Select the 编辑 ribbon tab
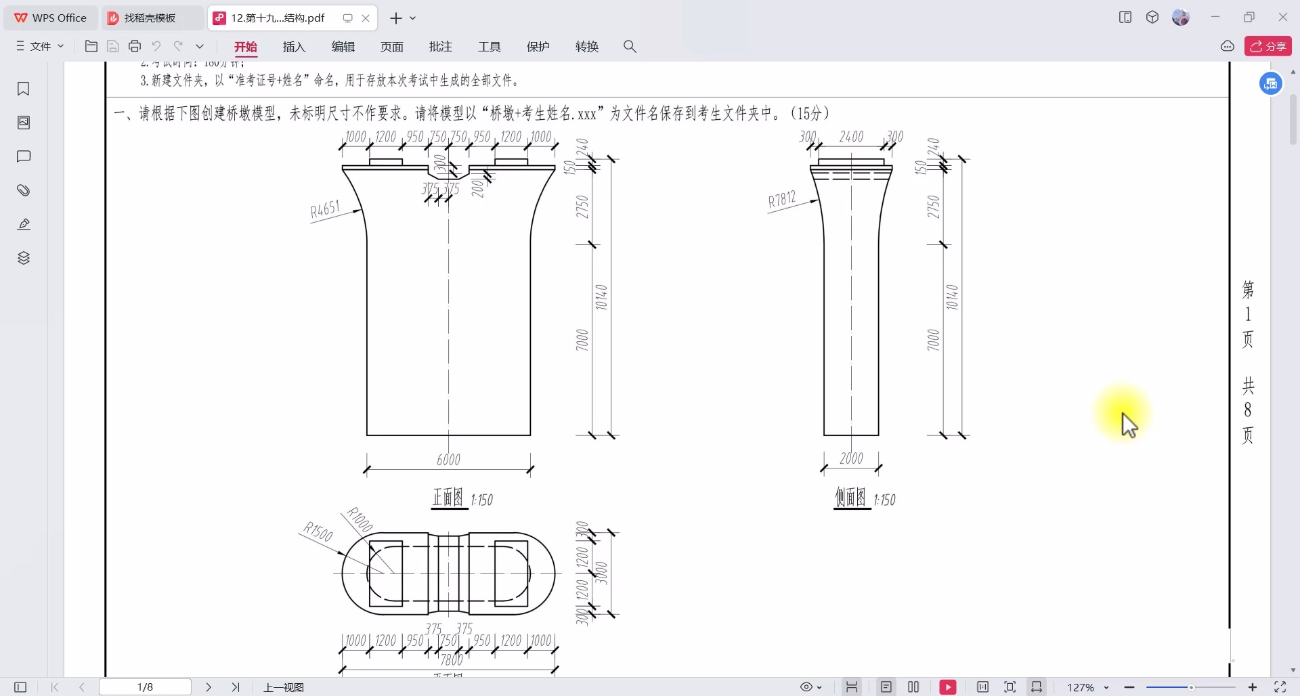Viewport: 1300px width, 696px height. click(343, 47)
